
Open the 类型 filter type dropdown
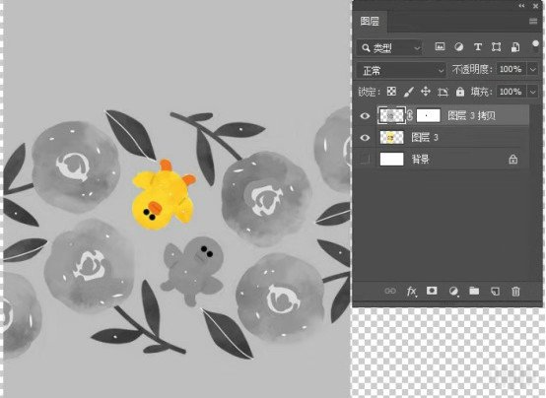click(x=389, y=47)
